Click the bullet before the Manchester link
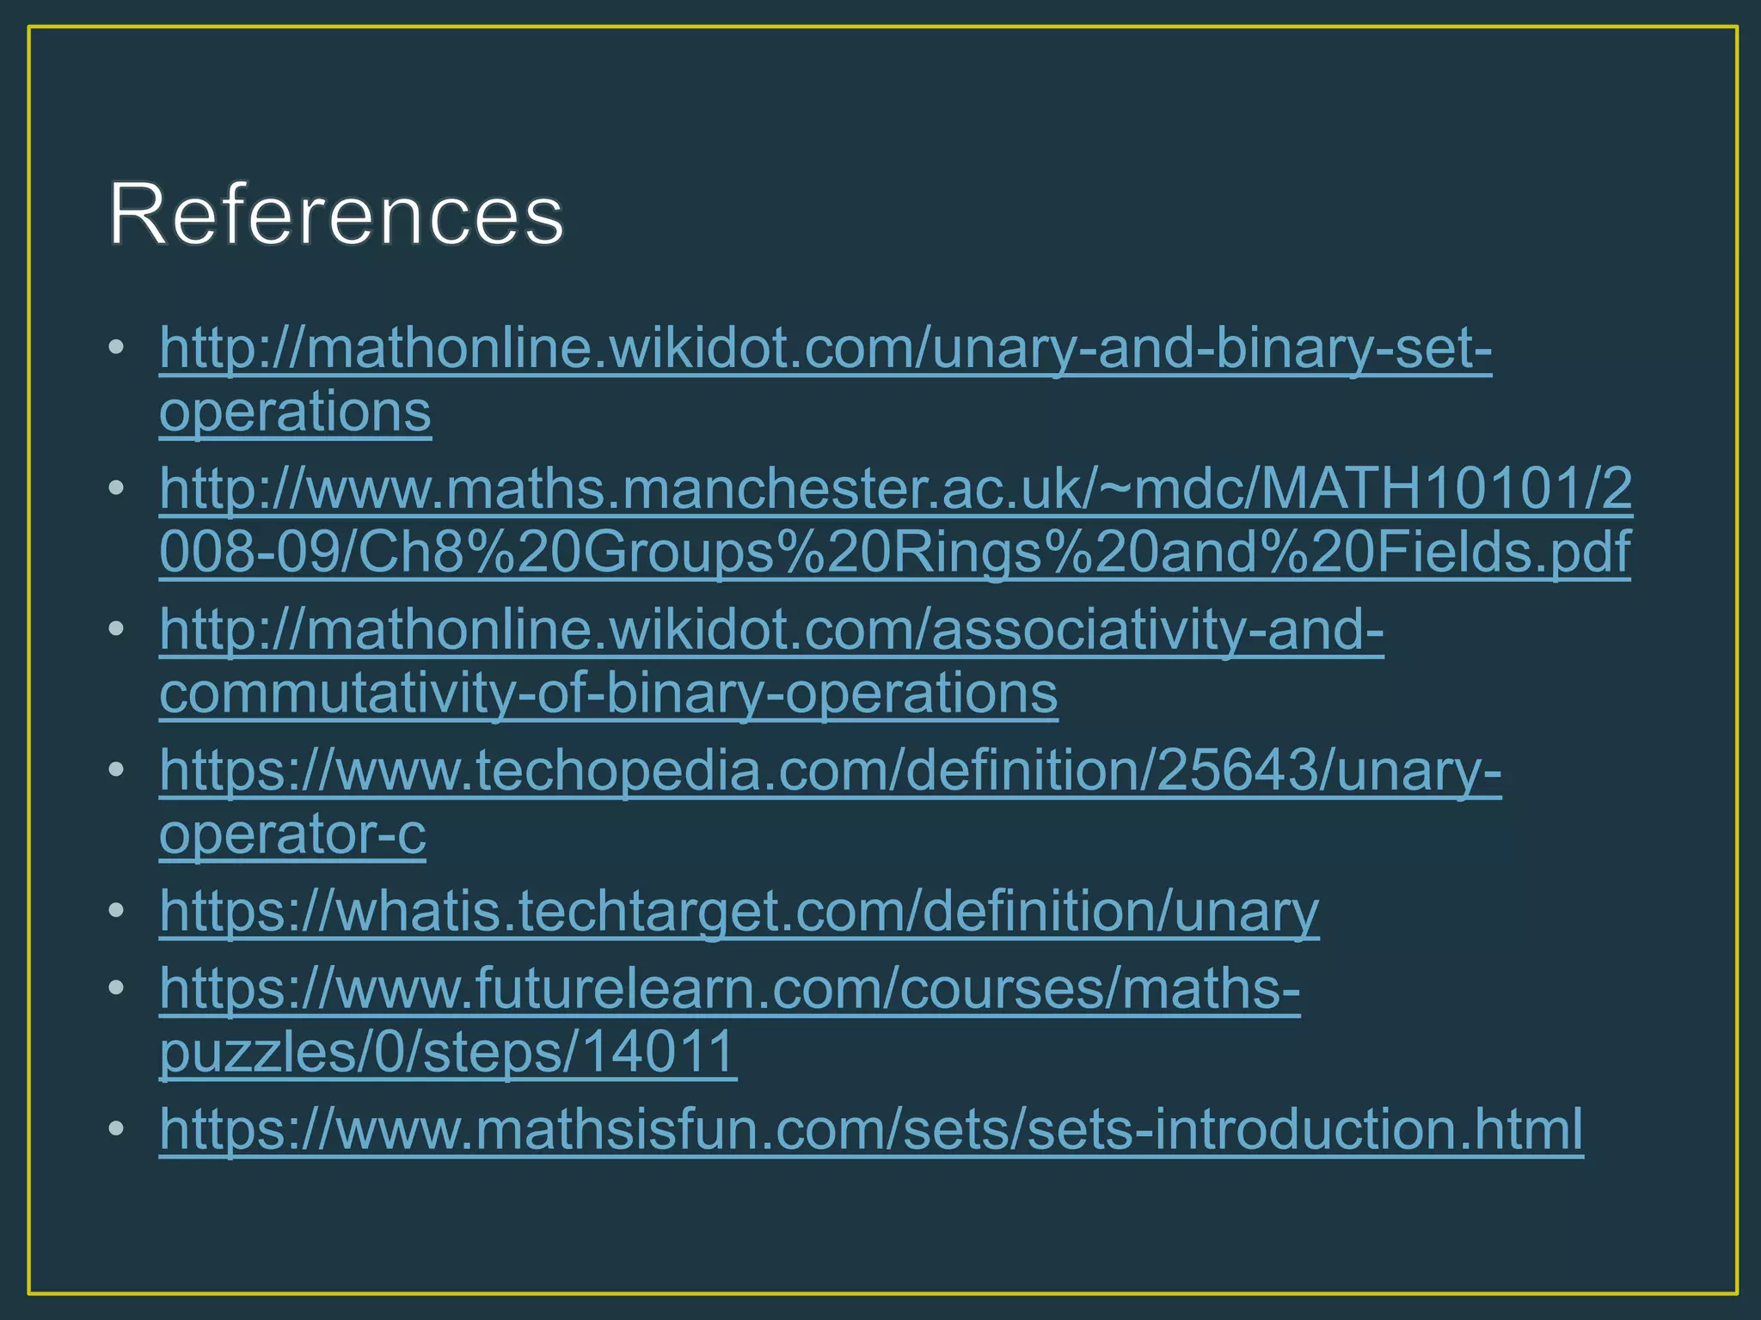 117,489
